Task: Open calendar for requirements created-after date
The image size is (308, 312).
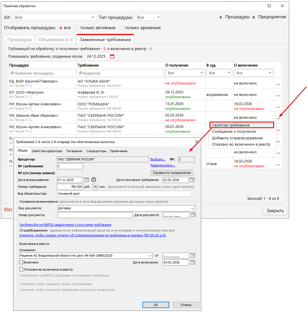Action: [112, 56]
